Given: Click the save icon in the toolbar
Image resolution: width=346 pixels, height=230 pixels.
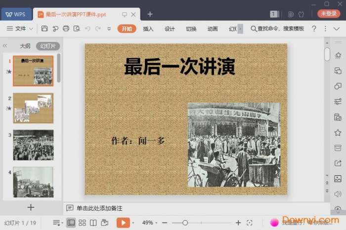Looking at the screenshot, I should point(44,29).
